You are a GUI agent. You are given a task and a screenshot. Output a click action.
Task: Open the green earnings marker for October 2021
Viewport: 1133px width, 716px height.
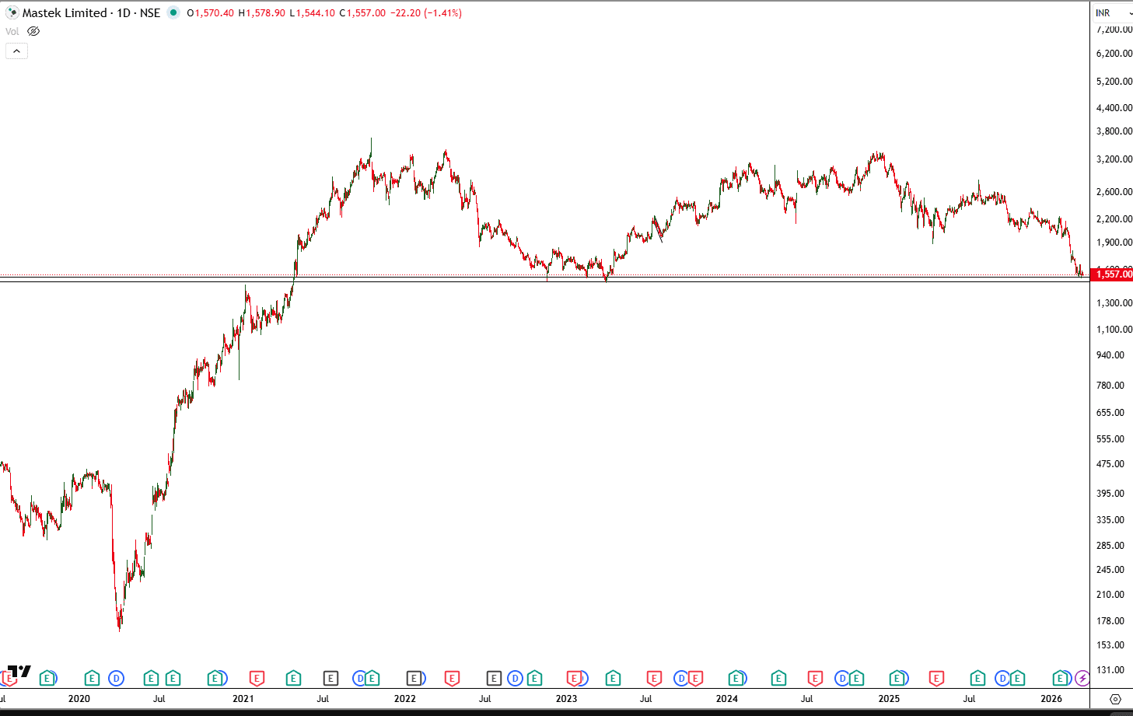[x=372, y=679]
